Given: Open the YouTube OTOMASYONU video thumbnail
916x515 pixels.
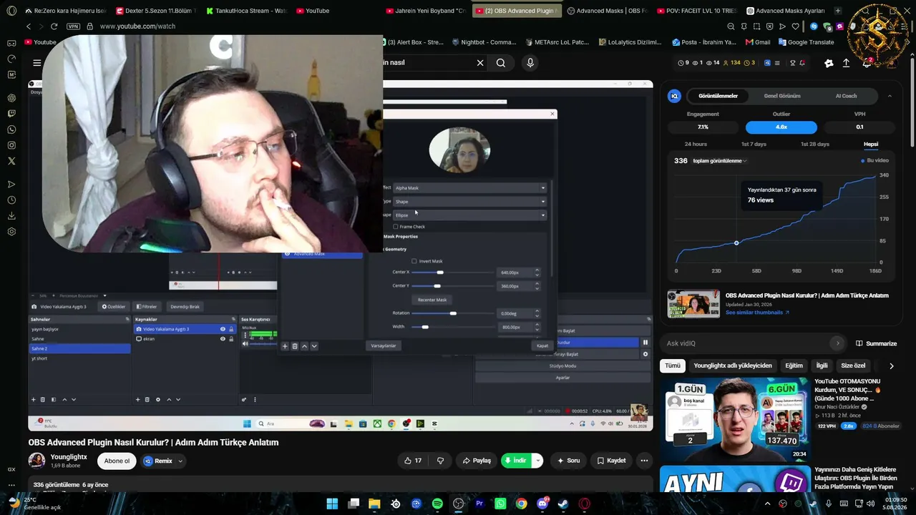Looking at the screenshot, I should tap(735, 418).
